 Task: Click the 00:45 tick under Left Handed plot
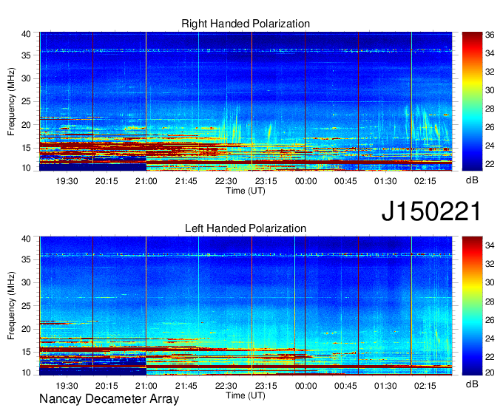[345, 386]
